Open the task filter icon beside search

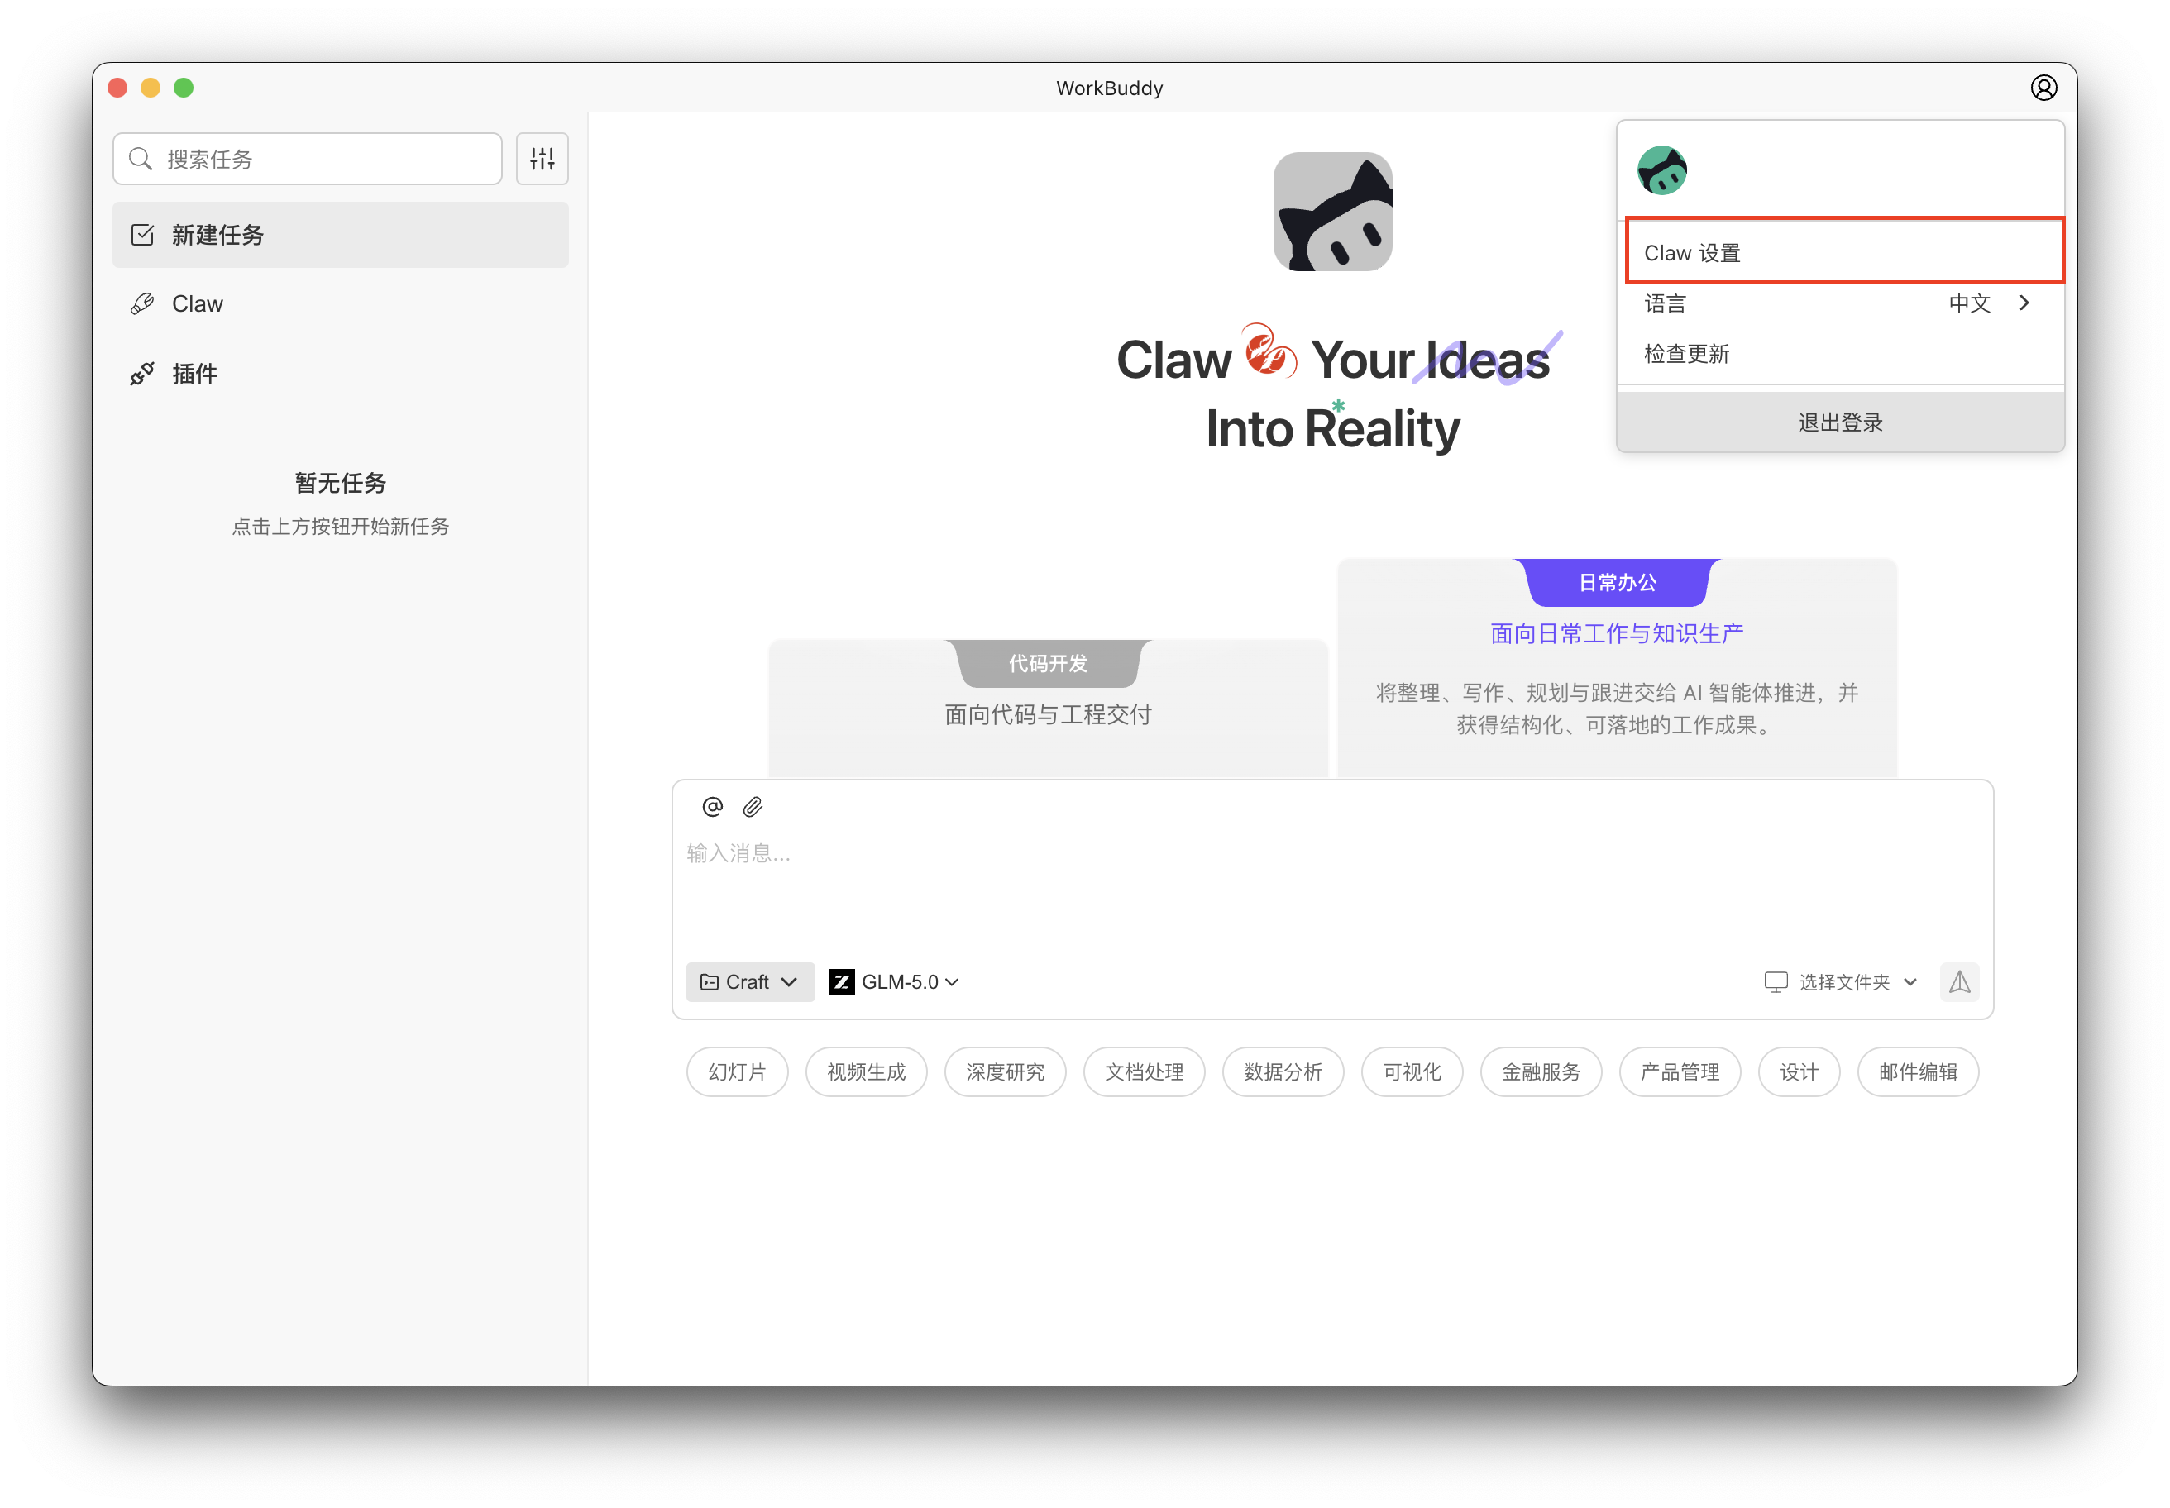click(542, 158)
